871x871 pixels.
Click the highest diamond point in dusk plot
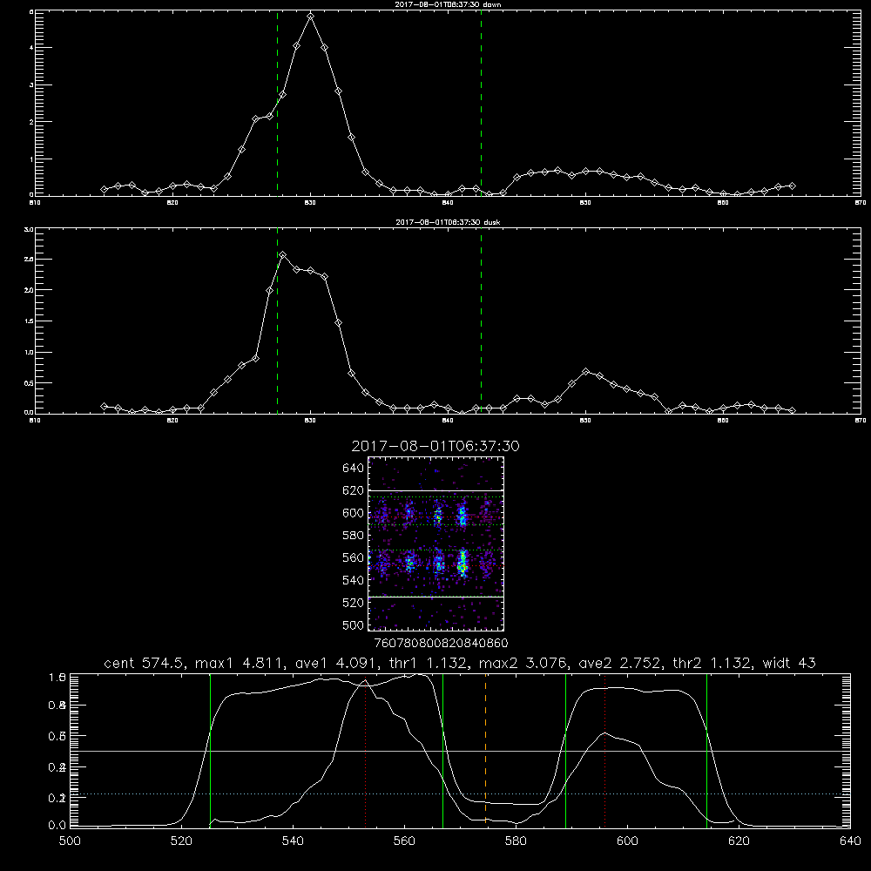(x=283, y=255)
